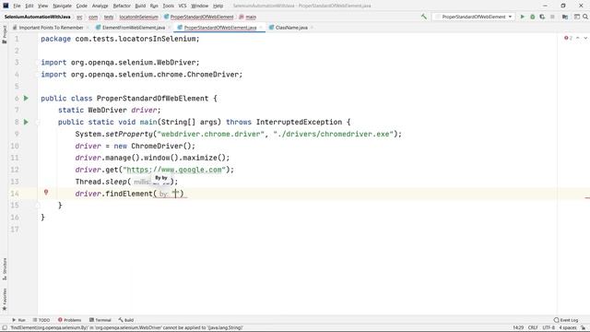
Task: Collapse imports using the fold marker at line 3
Action: click(x=38, y=63)
